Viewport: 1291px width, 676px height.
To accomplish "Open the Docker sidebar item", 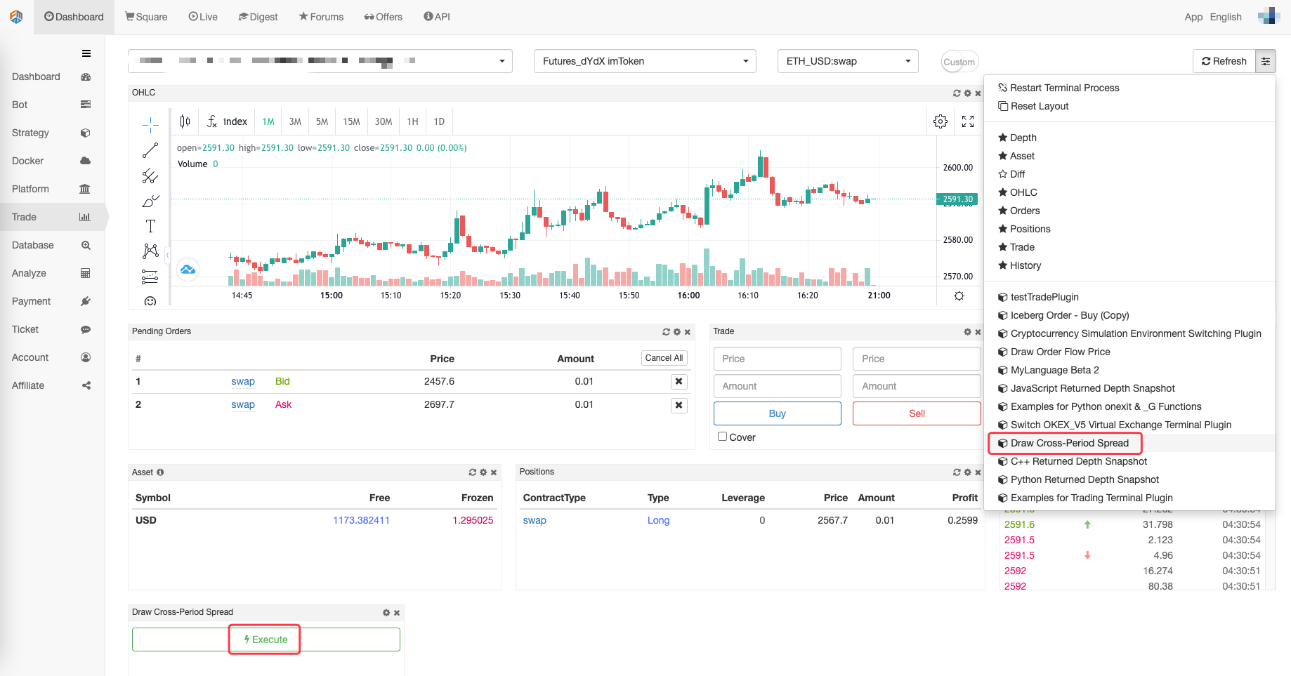I will point(52,161).
